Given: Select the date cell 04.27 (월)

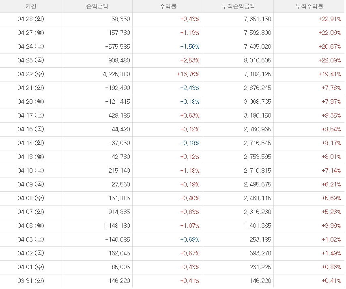Looking at the screenshot, I should point(31,32).
